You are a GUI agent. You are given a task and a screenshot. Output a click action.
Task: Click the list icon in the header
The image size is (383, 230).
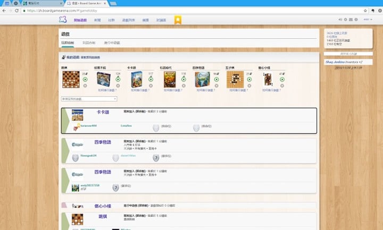[351, 20]
